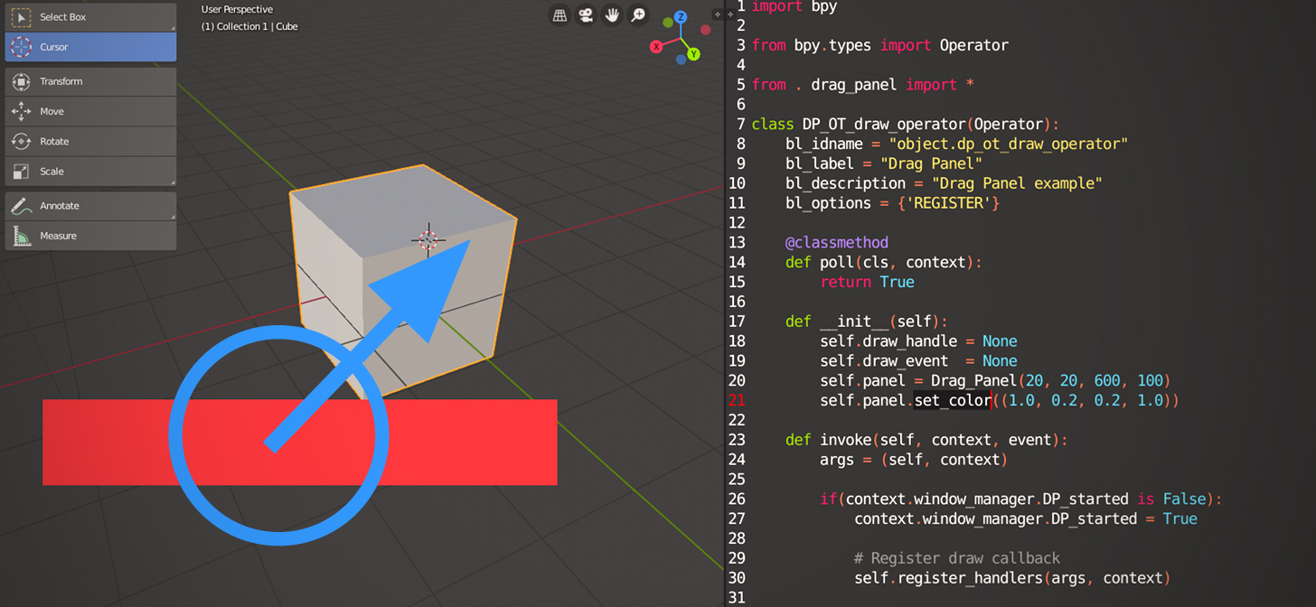Click the Z axis on the navigation gizmo
Viewport: 1316px width, 607px height.
tap(681, 17)
